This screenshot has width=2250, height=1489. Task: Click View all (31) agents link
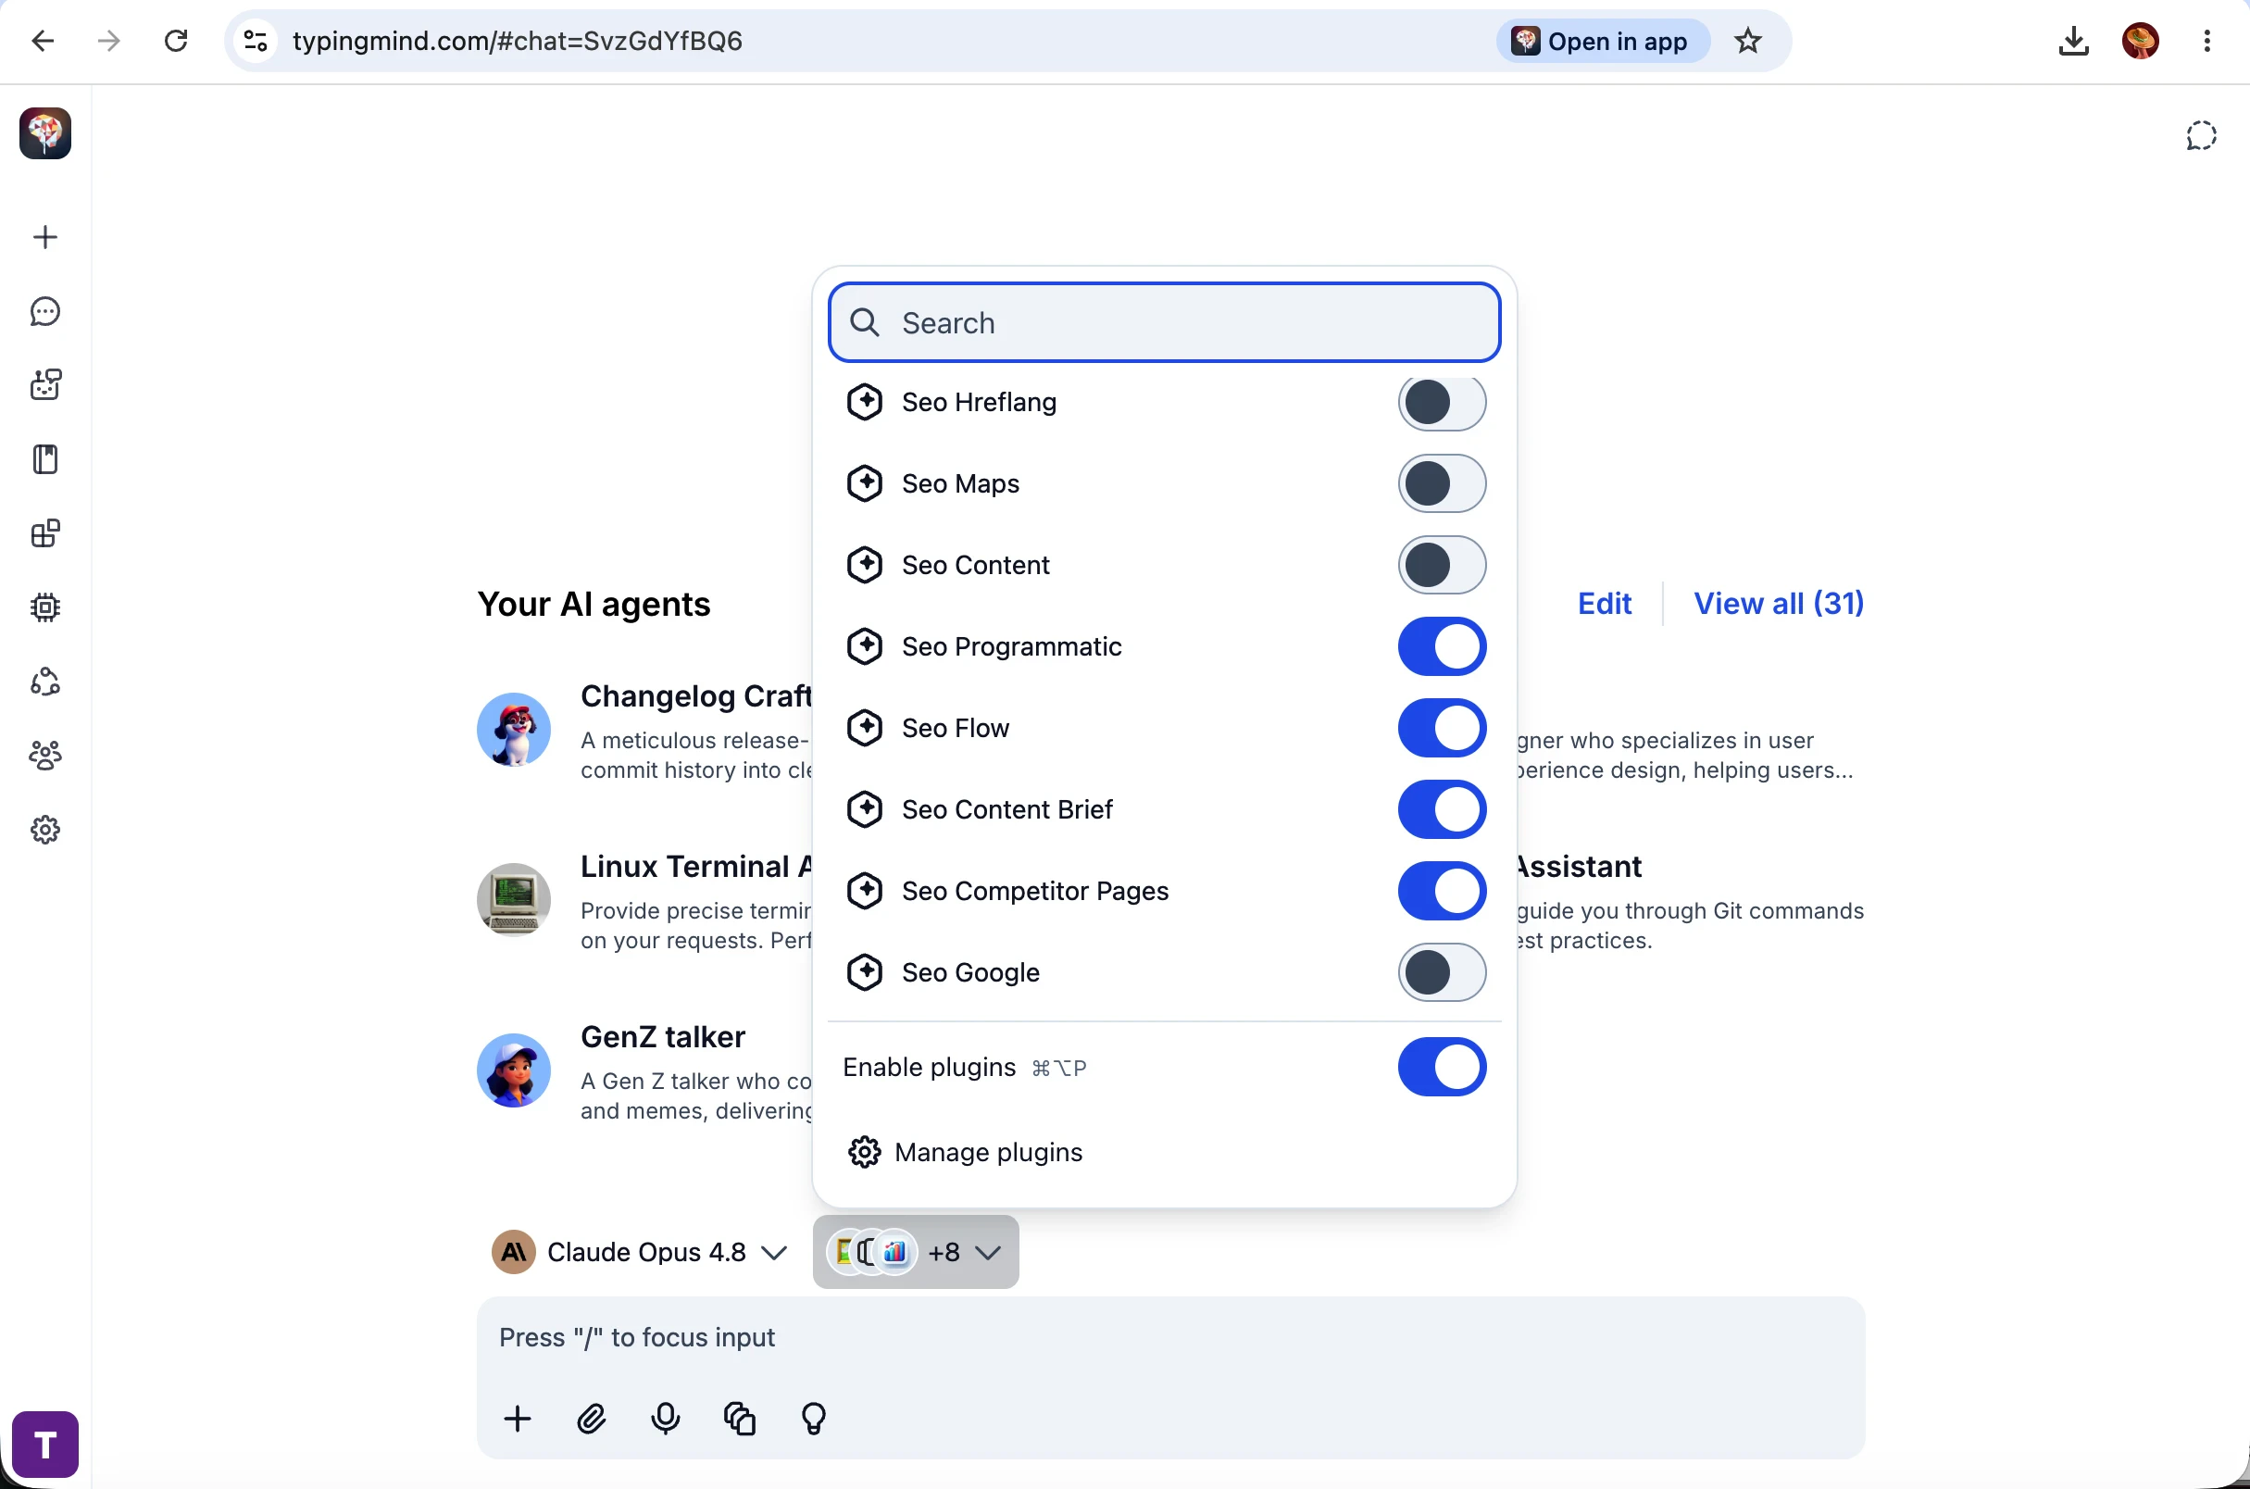coord(1778,604)
